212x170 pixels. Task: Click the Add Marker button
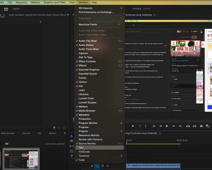click(x=133, y=126)
